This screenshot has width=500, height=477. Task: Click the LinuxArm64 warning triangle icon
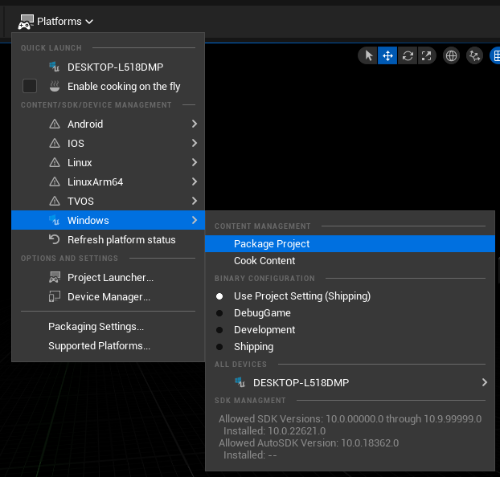point(55,181)
